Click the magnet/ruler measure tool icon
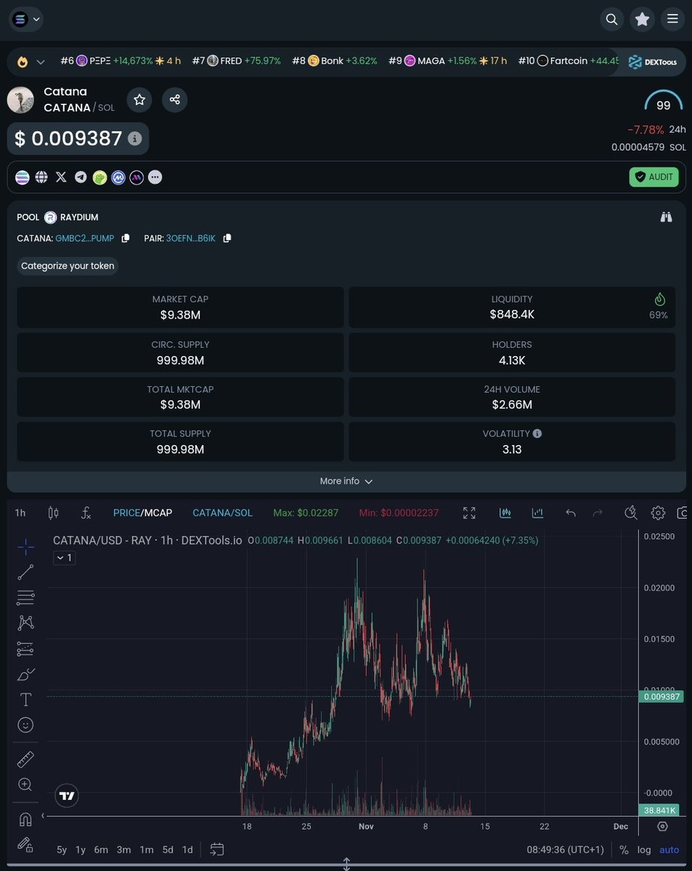 [x=25, y=758]
